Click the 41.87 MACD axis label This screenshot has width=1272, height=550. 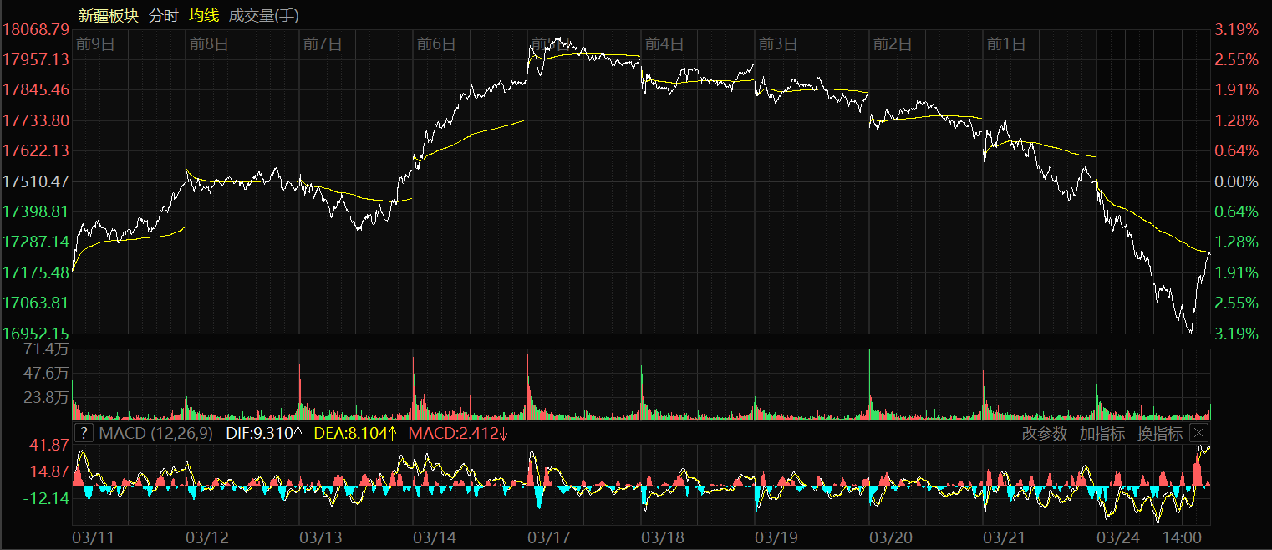click(51, 446)
